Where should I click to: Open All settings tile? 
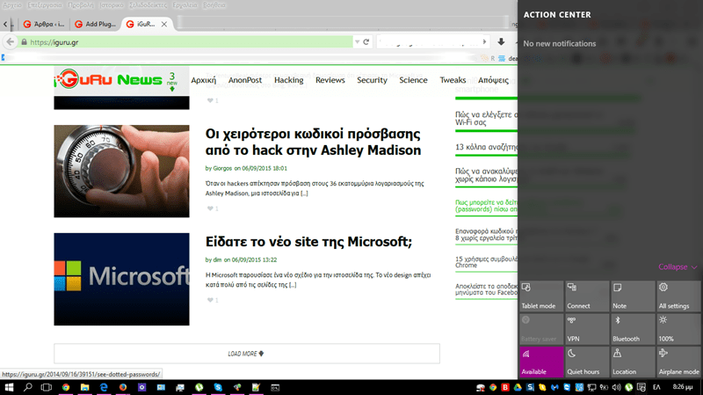tap(678, 296)
